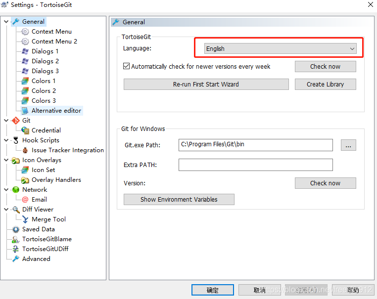
Task: Click the Alternative editor notebook icon
Action: coord(25,111)
